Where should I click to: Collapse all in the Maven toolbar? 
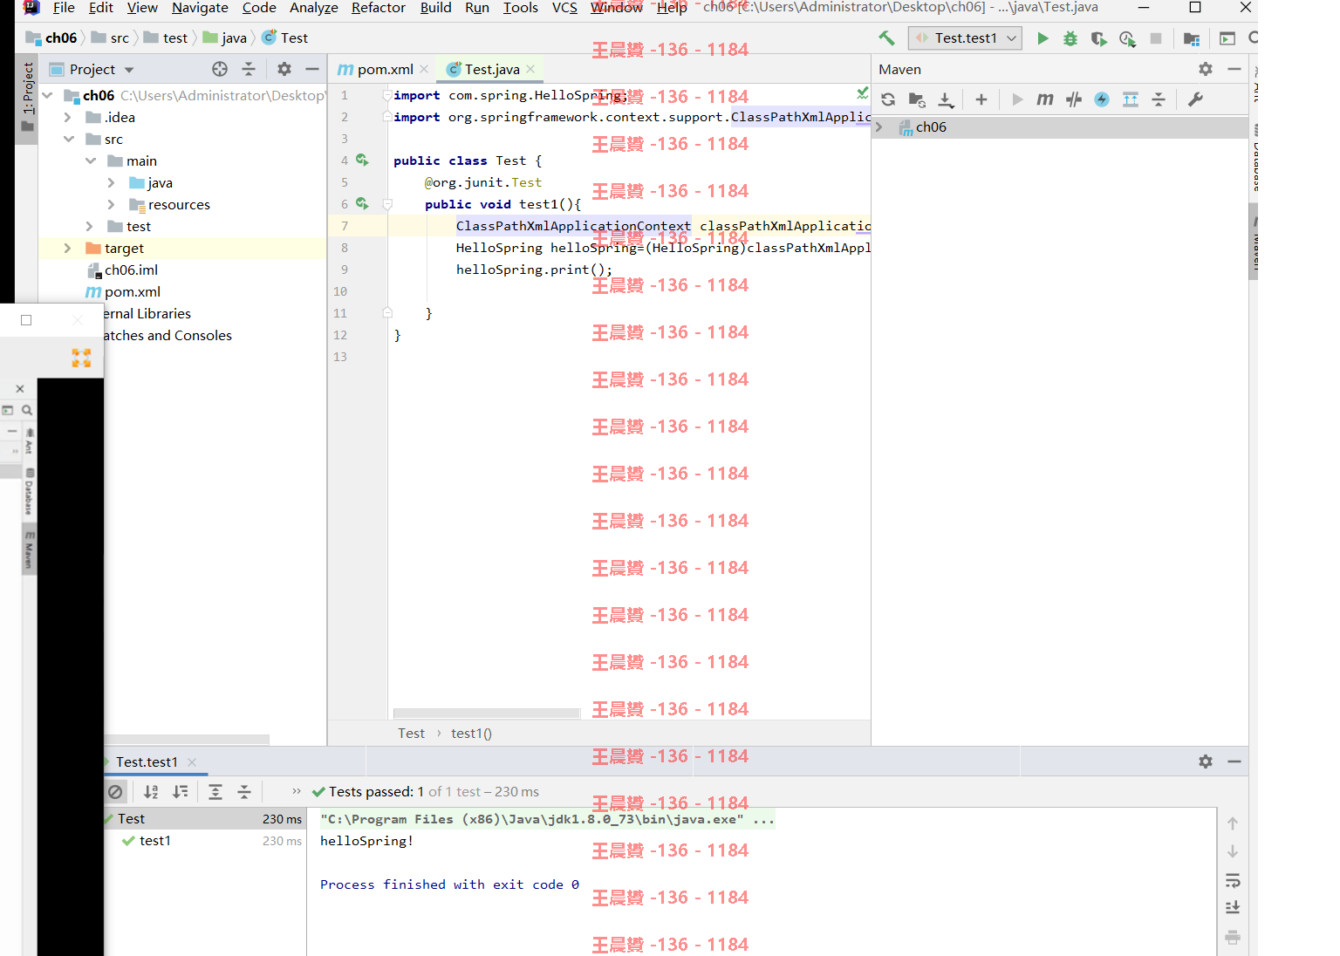click(1159, 99)
